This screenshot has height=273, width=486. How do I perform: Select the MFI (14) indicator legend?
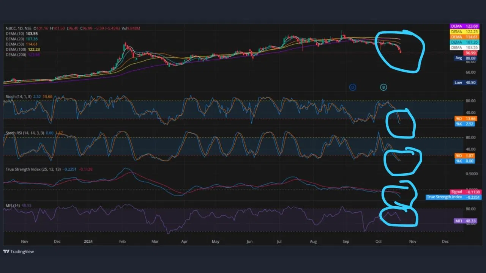pos(13,206)
